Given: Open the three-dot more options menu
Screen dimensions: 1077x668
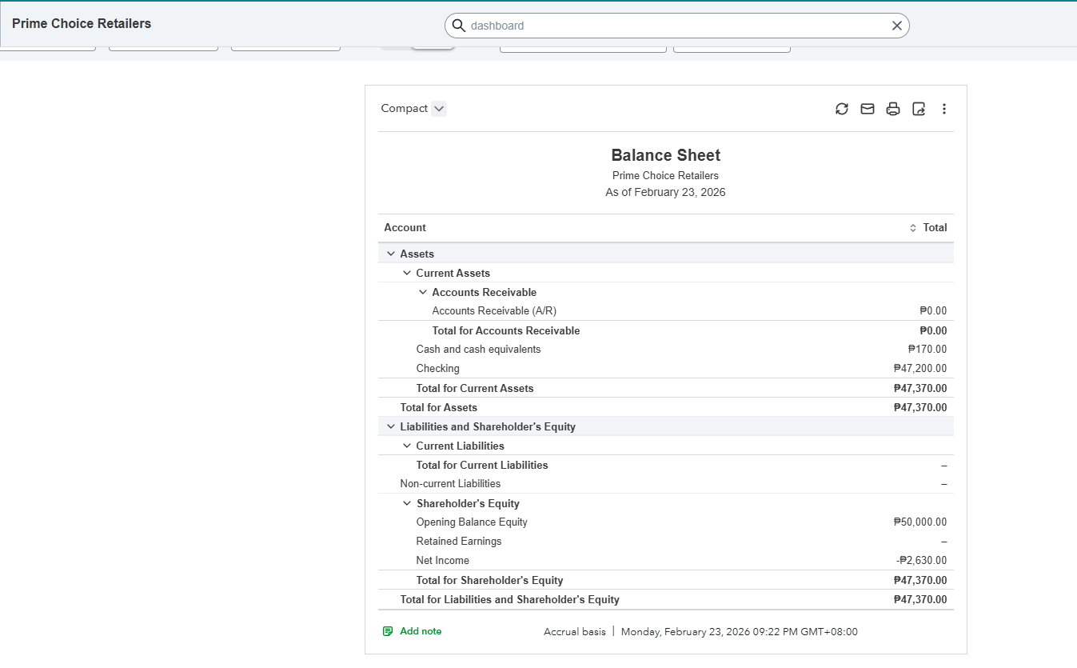Looking at the screenshot, I should (944, 109).
